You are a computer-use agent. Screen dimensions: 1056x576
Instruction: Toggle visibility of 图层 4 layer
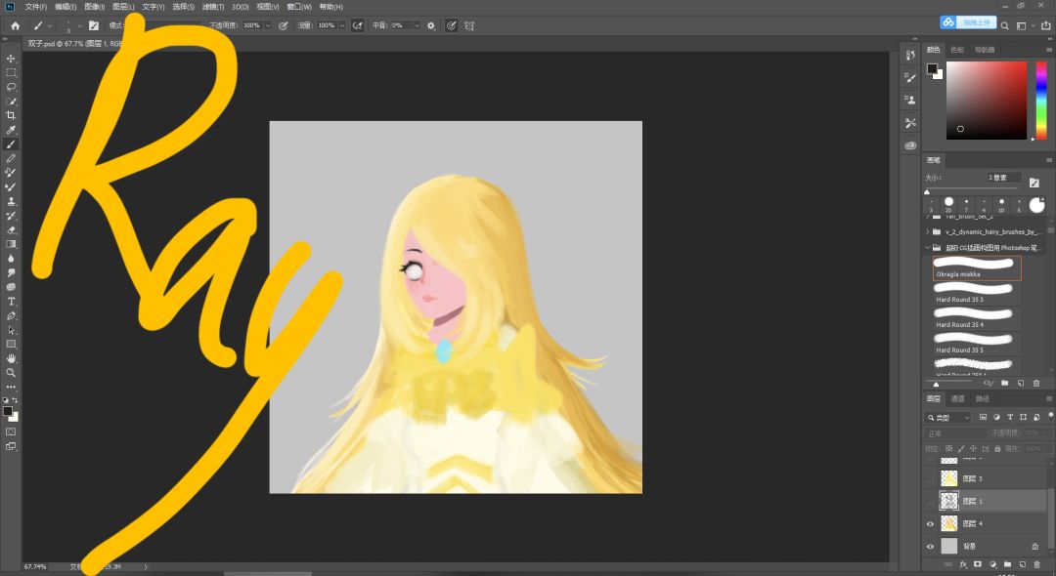click(x=930, y=523)
